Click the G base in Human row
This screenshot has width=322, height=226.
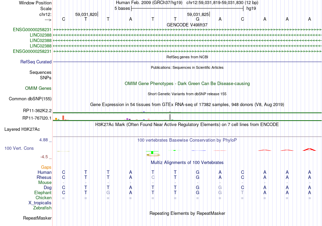pyautogui.click(x=198, y=172)
